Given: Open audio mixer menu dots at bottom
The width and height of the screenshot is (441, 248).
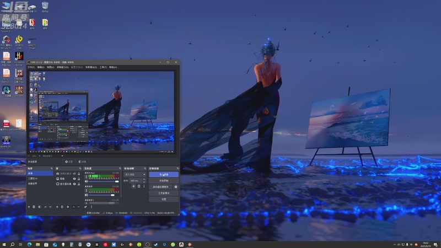Looking at the screenshot, I should (92, 207).
